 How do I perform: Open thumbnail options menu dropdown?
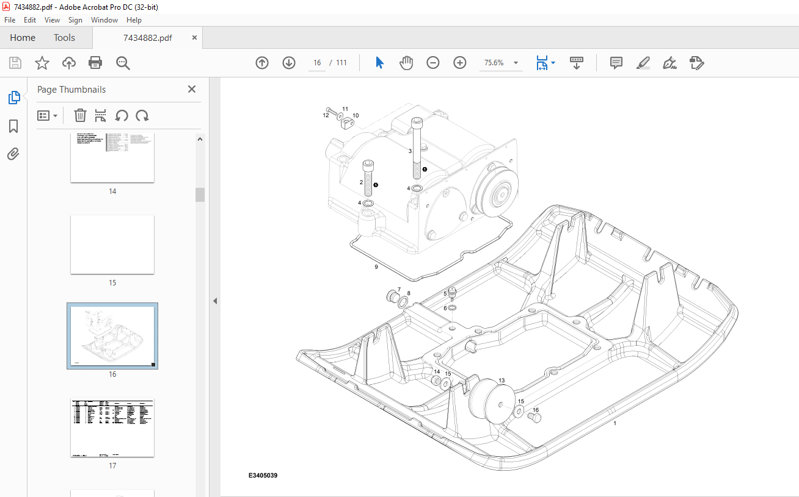tap(48, 115)
